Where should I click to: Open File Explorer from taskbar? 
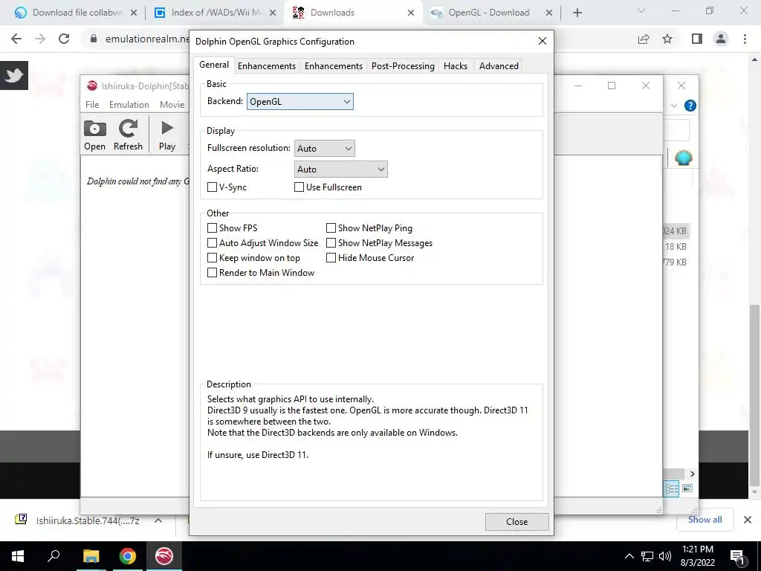pyautogui.click(x=91, y=556)
